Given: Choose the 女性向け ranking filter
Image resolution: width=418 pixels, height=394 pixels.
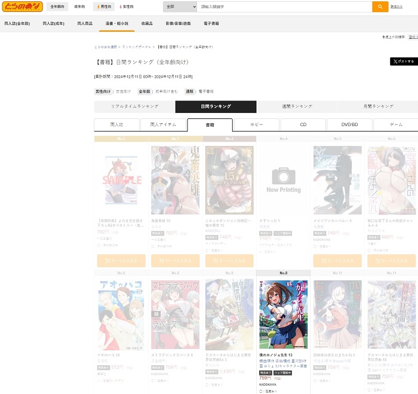Looking at the screenshot, I should (123, 91).
